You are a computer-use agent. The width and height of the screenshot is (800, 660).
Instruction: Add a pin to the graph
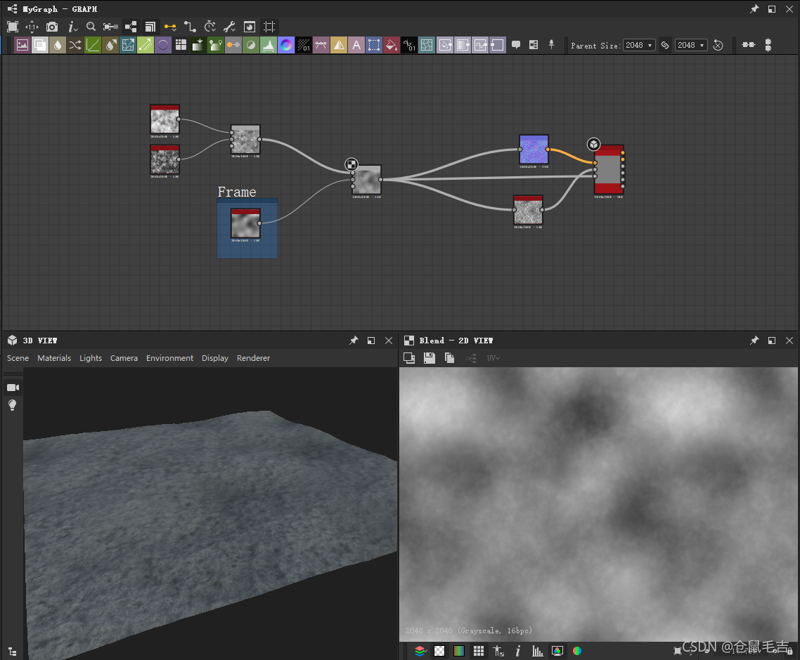(x=552, y=45)
